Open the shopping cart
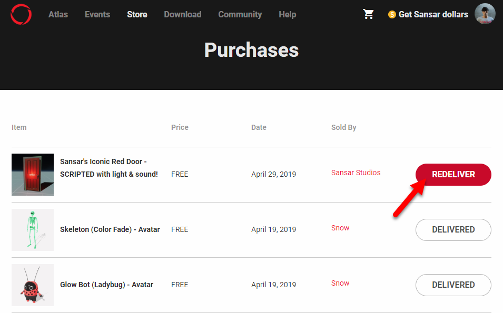This screenshot has width=503, height=313. pyautogui.click(x=369, y=14)
